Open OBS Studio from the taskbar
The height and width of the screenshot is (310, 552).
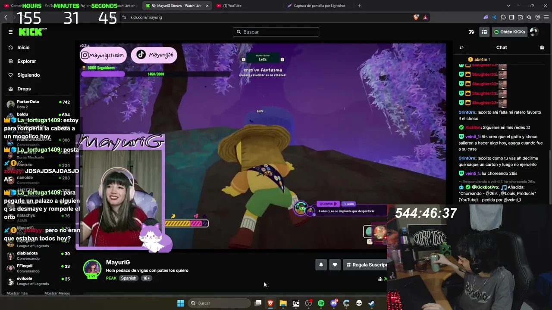point(308,303)
